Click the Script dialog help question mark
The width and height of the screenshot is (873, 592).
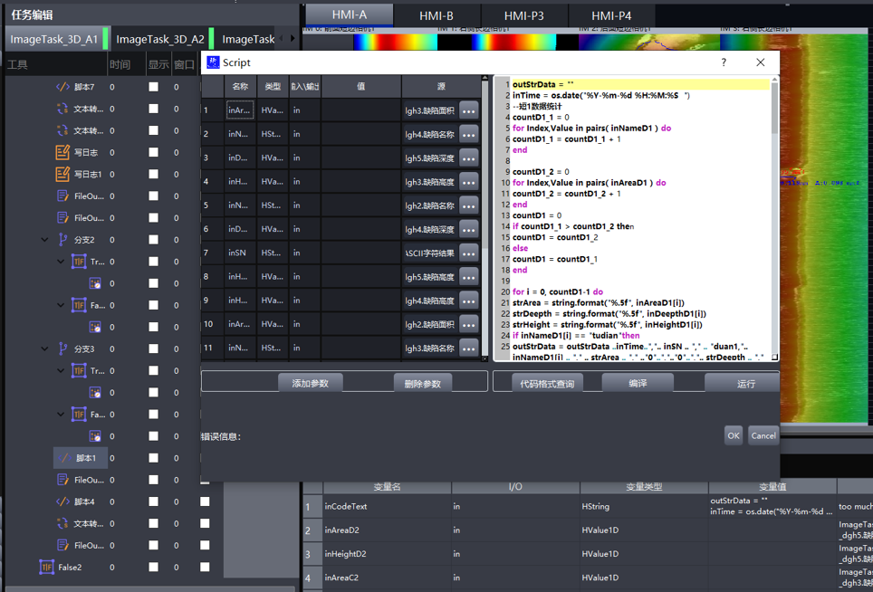tap(723, 62)
